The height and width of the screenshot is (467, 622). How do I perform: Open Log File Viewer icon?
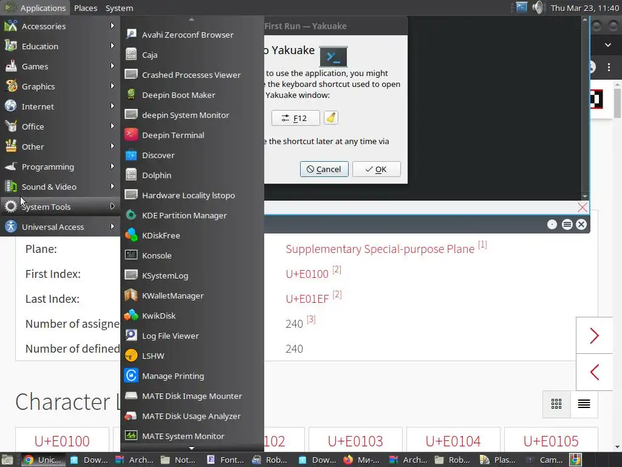131,335
